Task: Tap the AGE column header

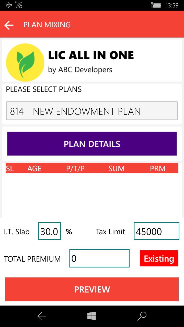Action: [x=34, y=169]
